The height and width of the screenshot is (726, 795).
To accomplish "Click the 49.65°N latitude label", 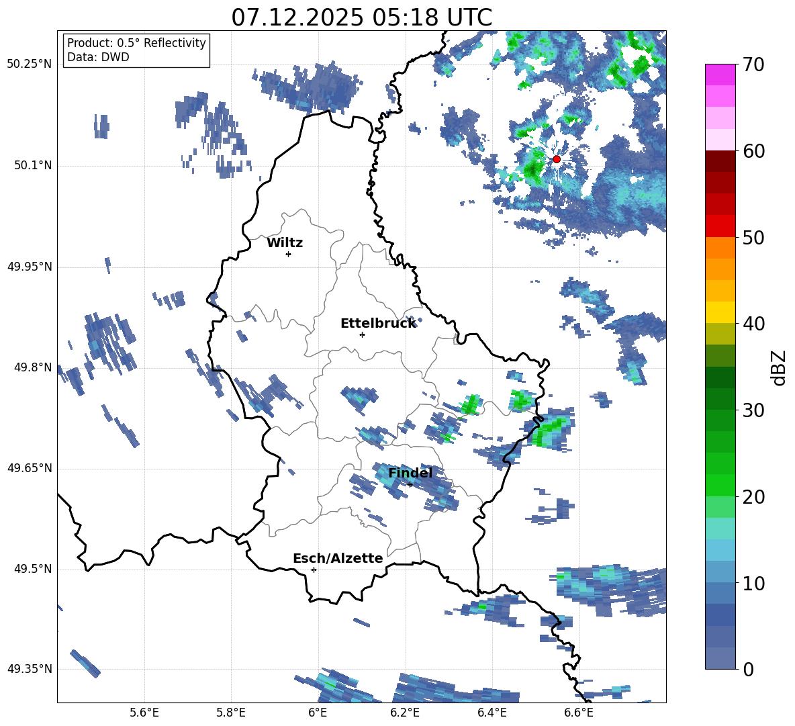I will pyautogui.click(x=30, y=468).
